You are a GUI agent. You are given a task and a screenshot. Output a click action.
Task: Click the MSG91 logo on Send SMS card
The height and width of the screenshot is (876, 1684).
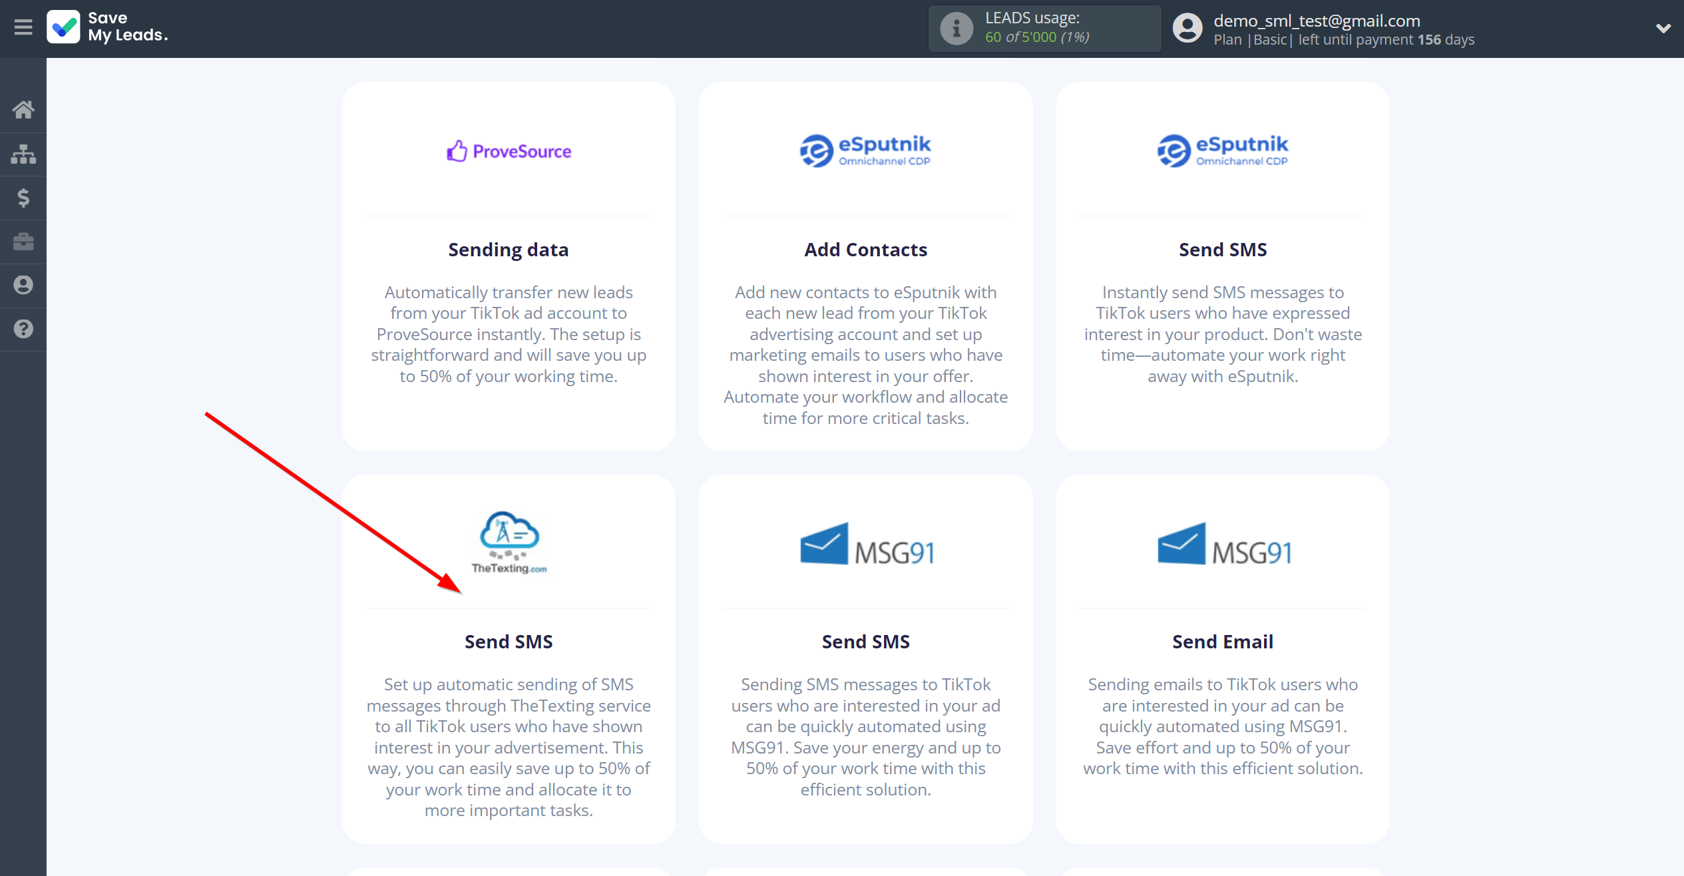pyautogui.click(x=867, y=544)
